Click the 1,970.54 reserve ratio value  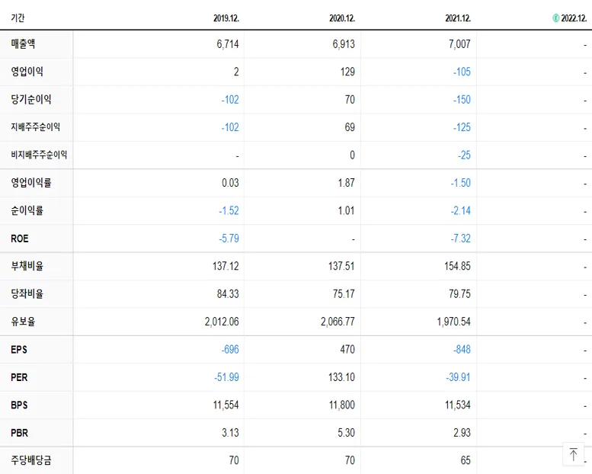454,322
